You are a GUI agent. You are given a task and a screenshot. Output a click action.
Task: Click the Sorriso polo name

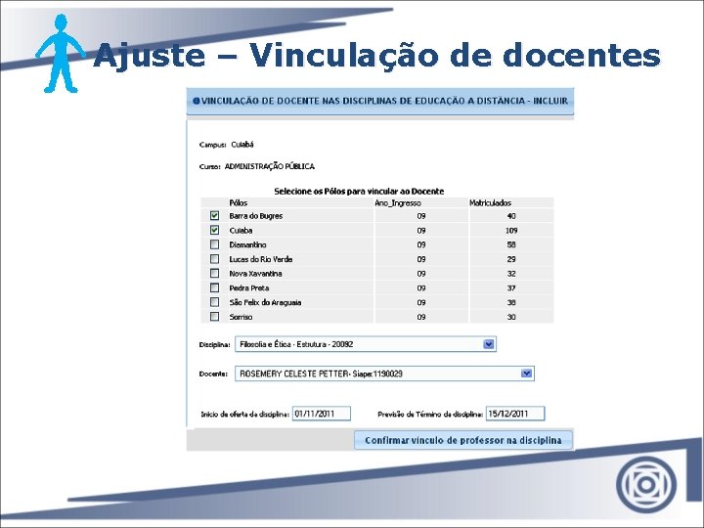pos(241,317)
